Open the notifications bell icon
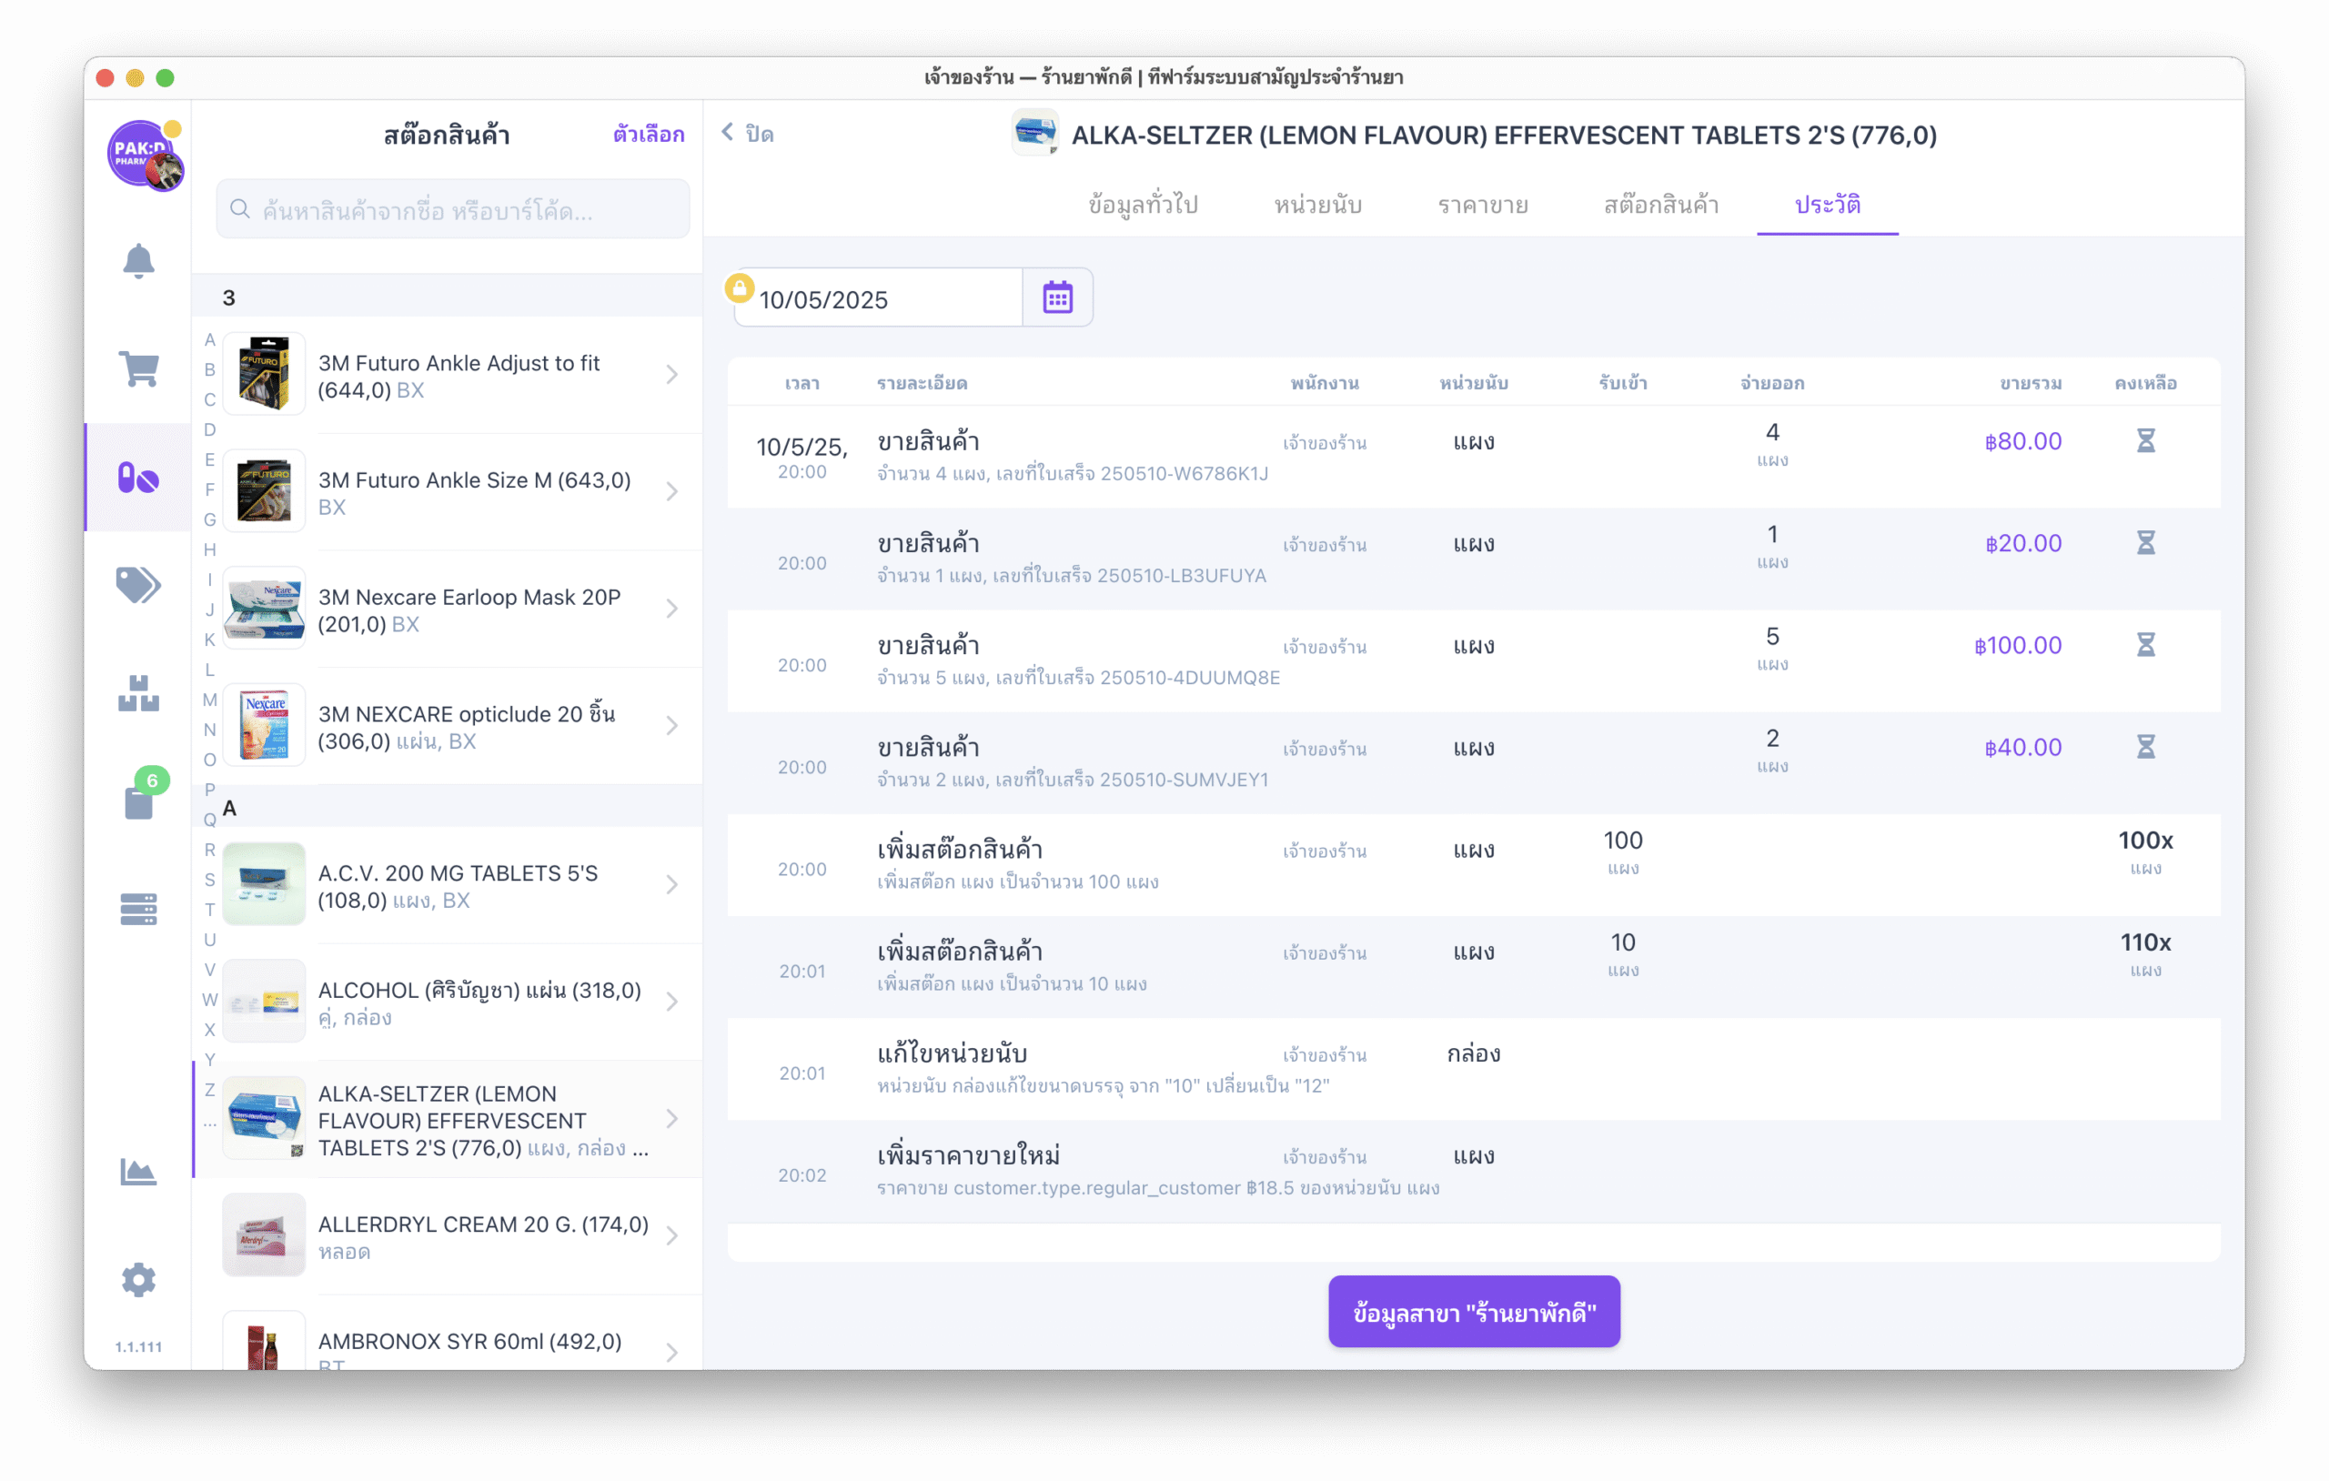Viewport: 2329px width, 1481px height. tap(138, 261)
